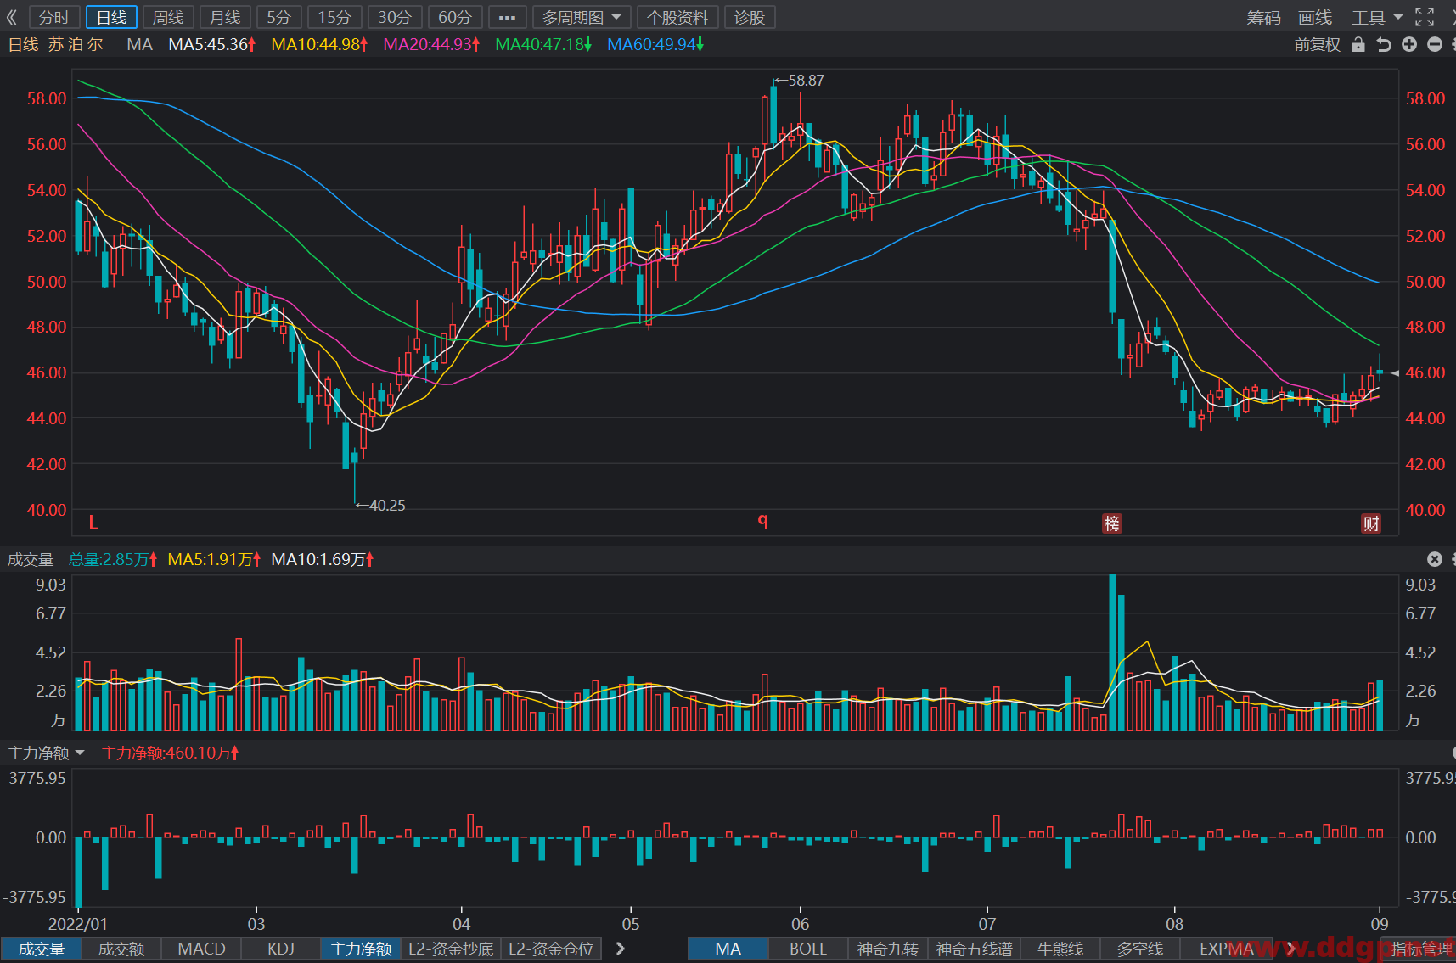This screenshot has height=963, width=1456.
Task: Zoom out the chart with the minus icon
Action: click(x=1435, y=44)
